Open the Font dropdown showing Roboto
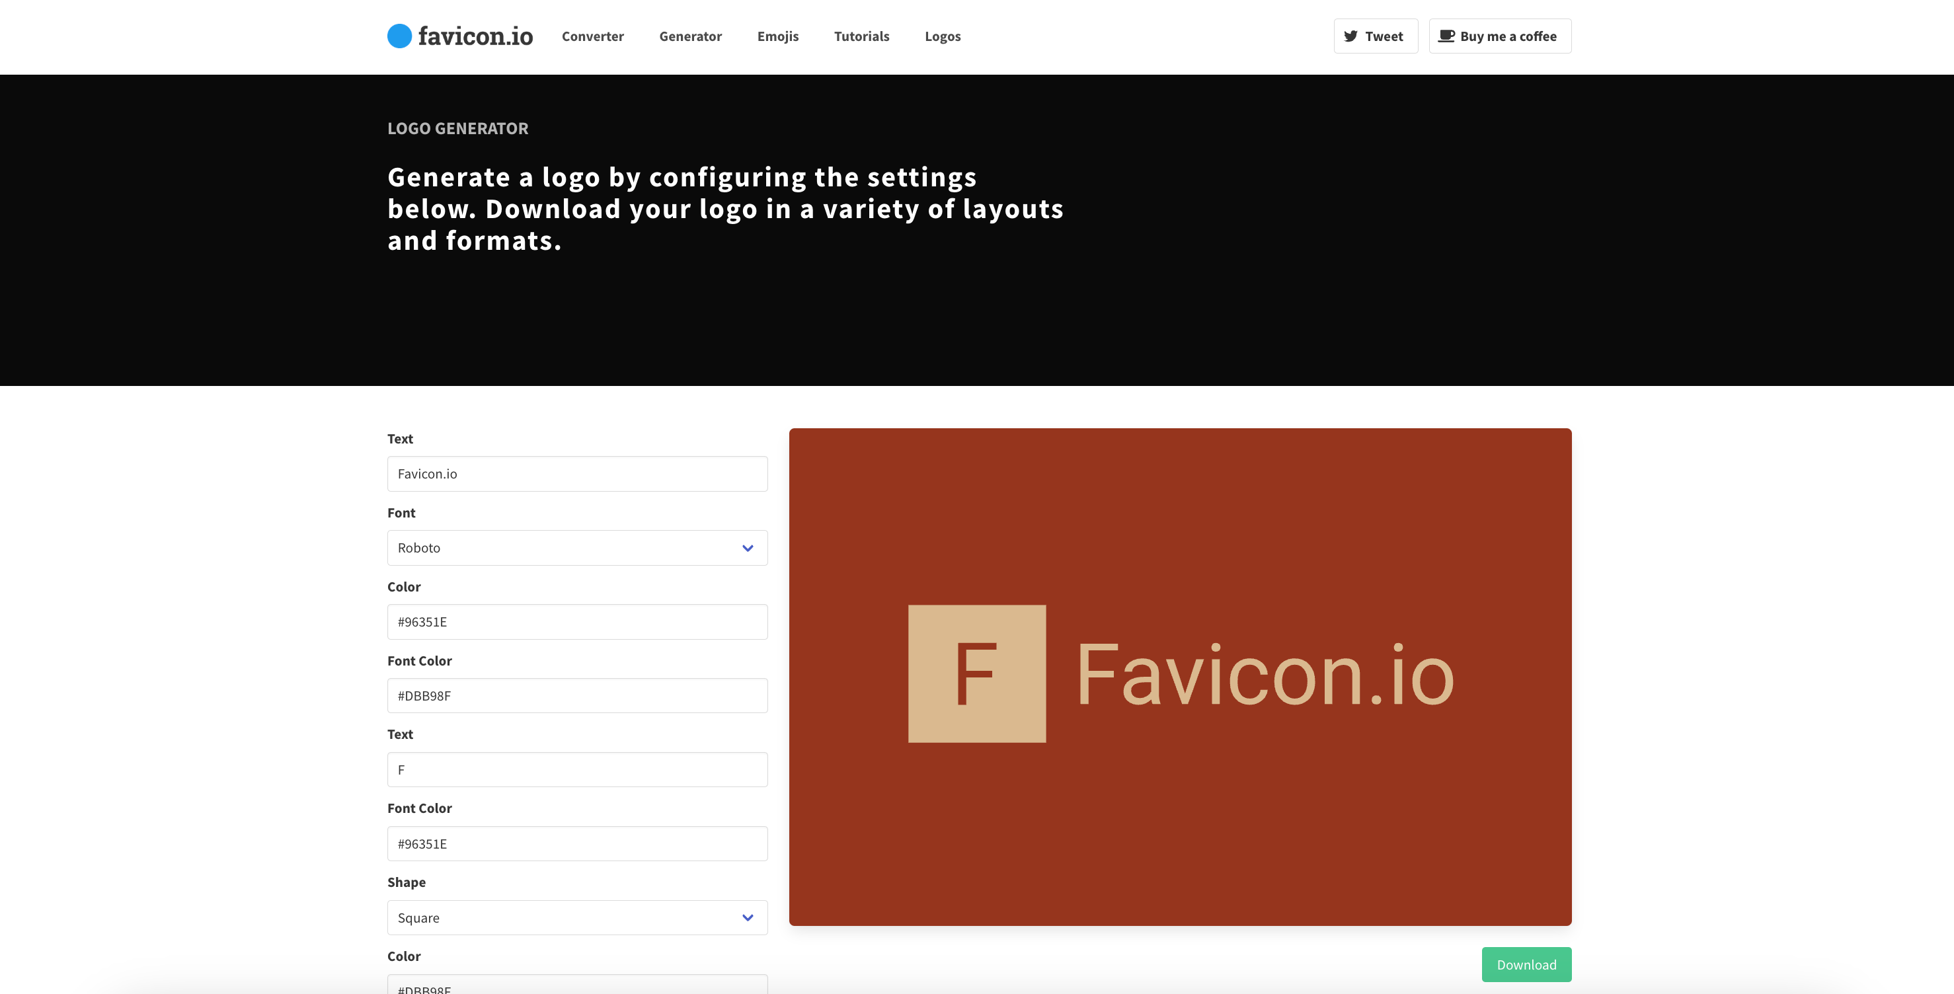This screenshot has height=994, width=1954. (561, 548)
